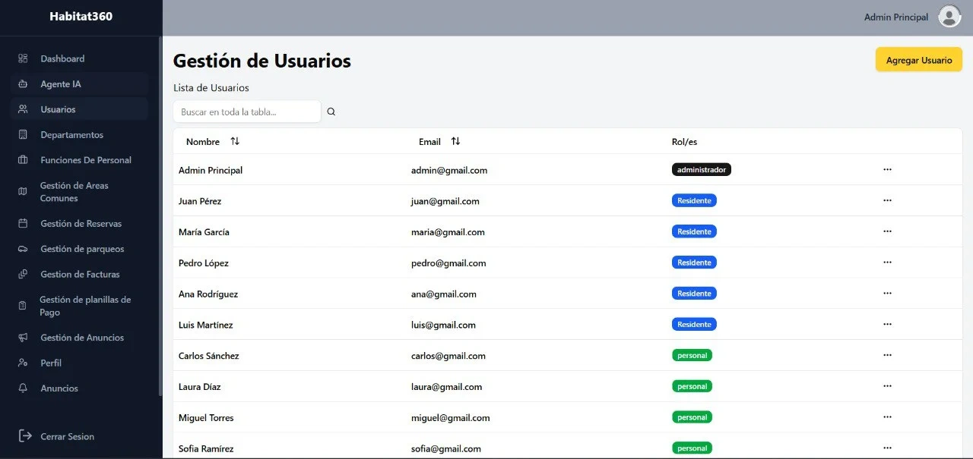Go to Funciones De Personal section
973x459 pixels.
pyautogui.click(x=85, y=160)
